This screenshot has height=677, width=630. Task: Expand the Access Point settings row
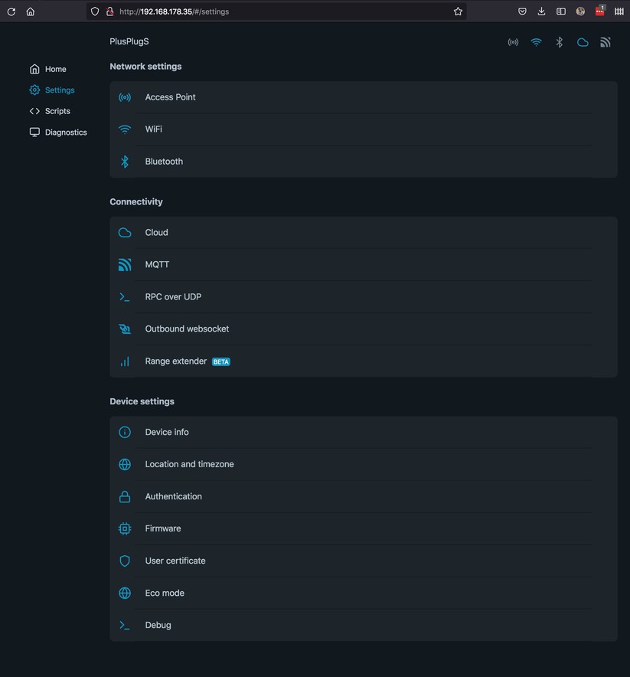pyautogui.click(x=363, y=97)
